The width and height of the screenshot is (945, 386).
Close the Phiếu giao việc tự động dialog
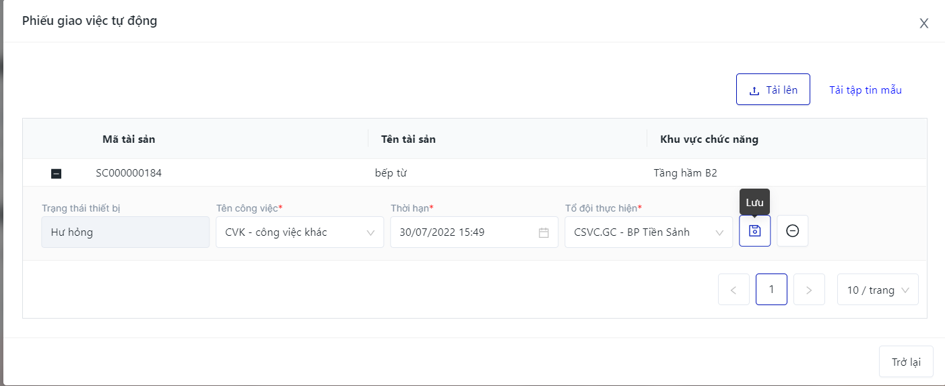click(923, 24)
